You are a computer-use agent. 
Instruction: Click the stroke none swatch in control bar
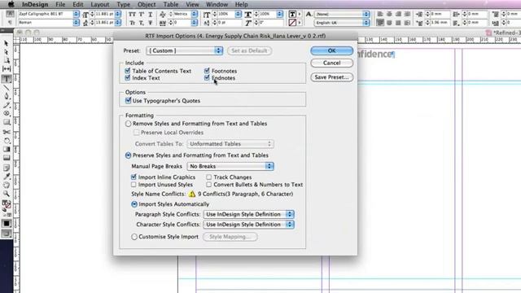click(x=292, y=23)
